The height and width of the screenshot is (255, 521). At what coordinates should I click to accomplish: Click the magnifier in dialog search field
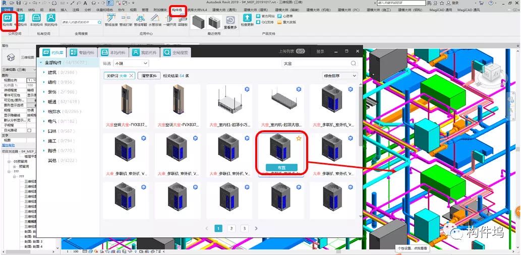(354, 63)
